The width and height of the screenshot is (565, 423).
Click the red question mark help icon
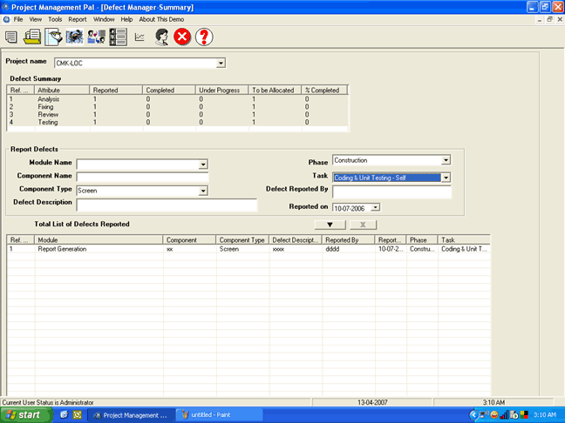(x=204, y=37)
